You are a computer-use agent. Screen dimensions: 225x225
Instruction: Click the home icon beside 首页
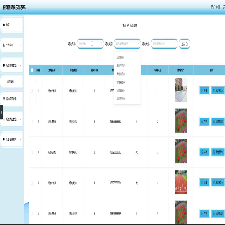coord(4,25)
